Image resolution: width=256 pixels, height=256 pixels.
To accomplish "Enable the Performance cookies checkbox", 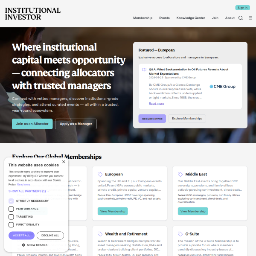I will point(11,209).
